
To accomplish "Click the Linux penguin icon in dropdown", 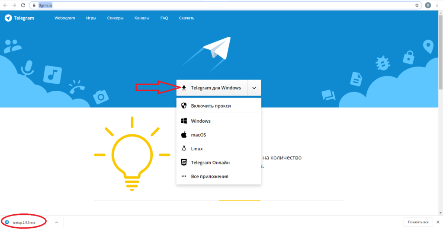I will [184, 149].
